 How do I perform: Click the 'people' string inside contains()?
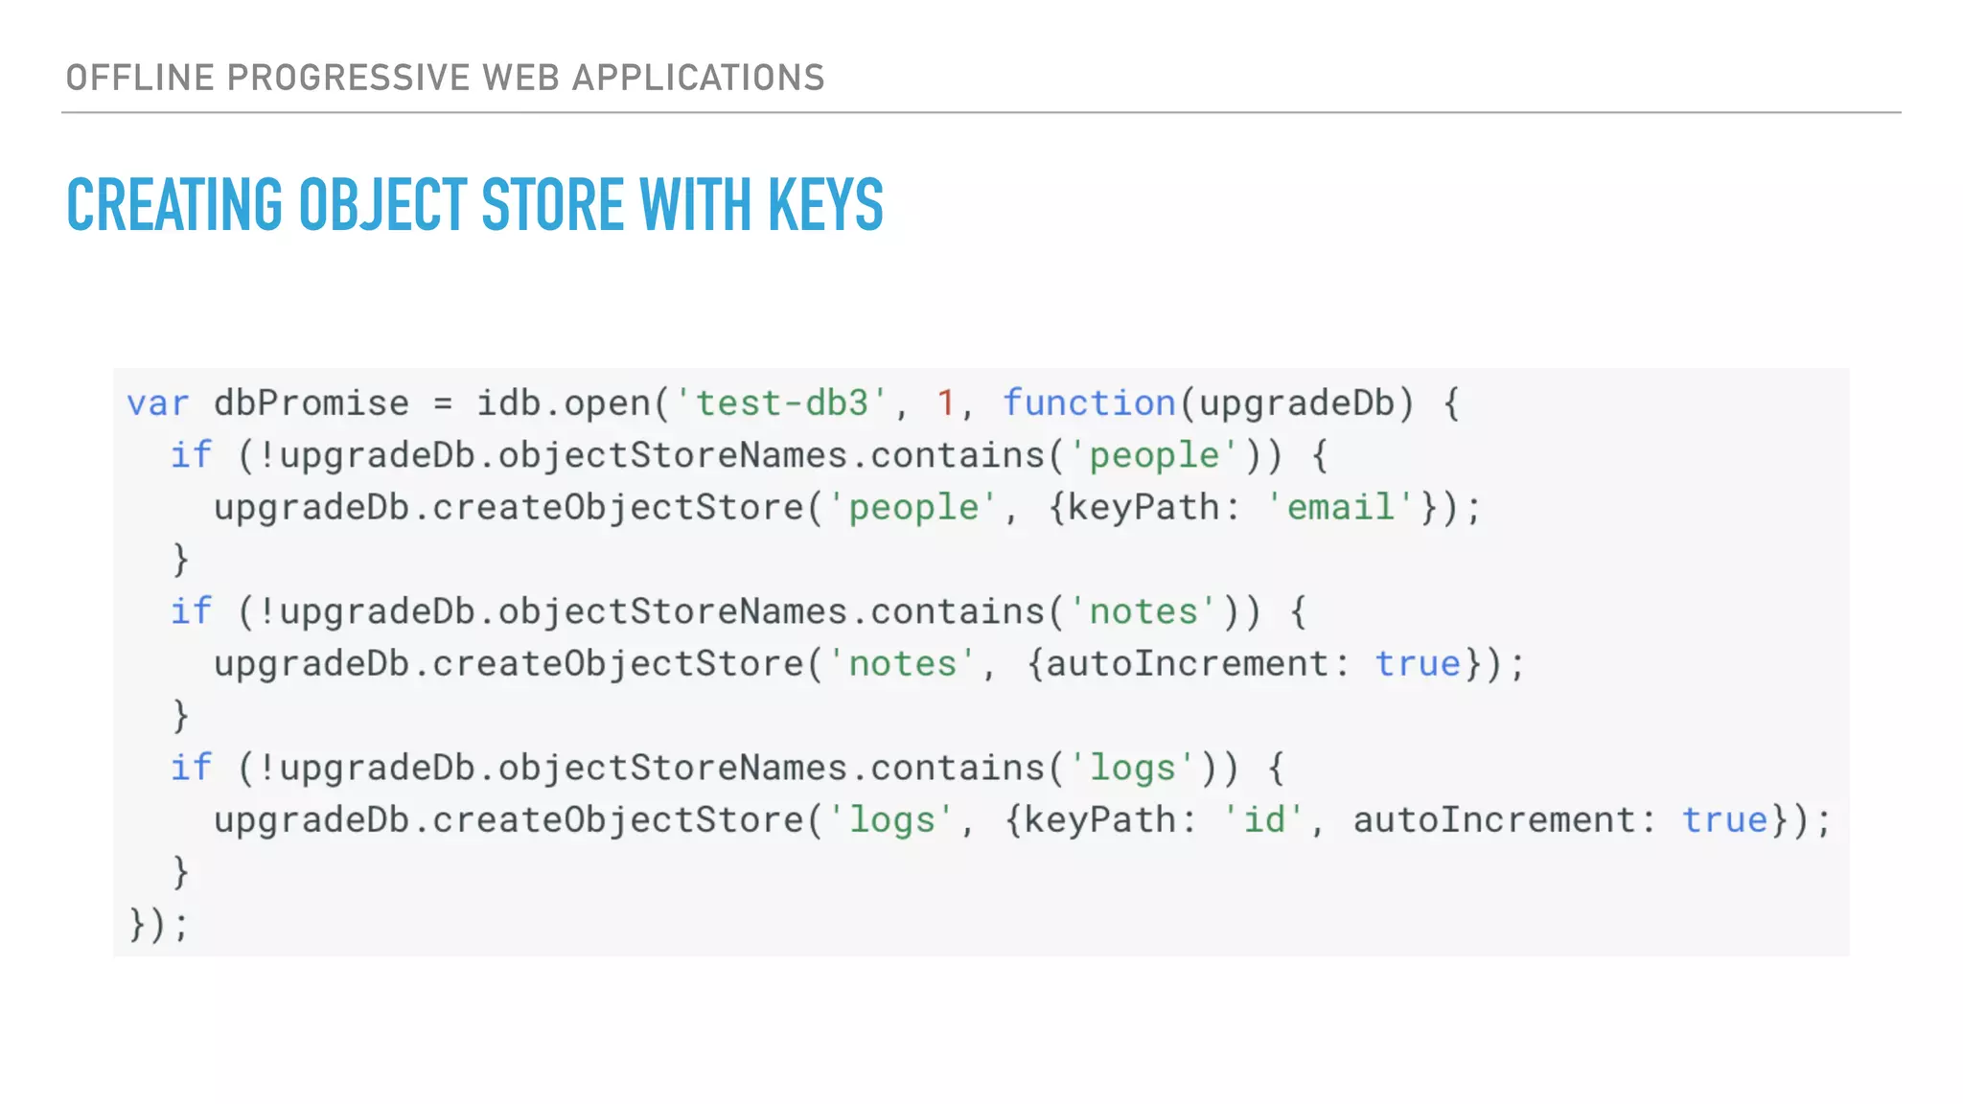pyautogui.click(x=1154, y=455)
